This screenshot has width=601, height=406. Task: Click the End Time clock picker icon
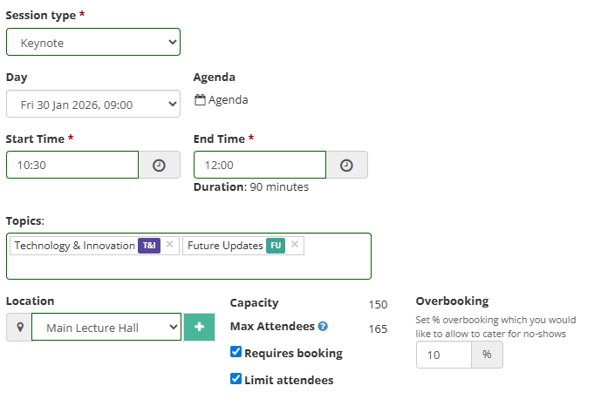pyautogui.click(x=346, y=165)
